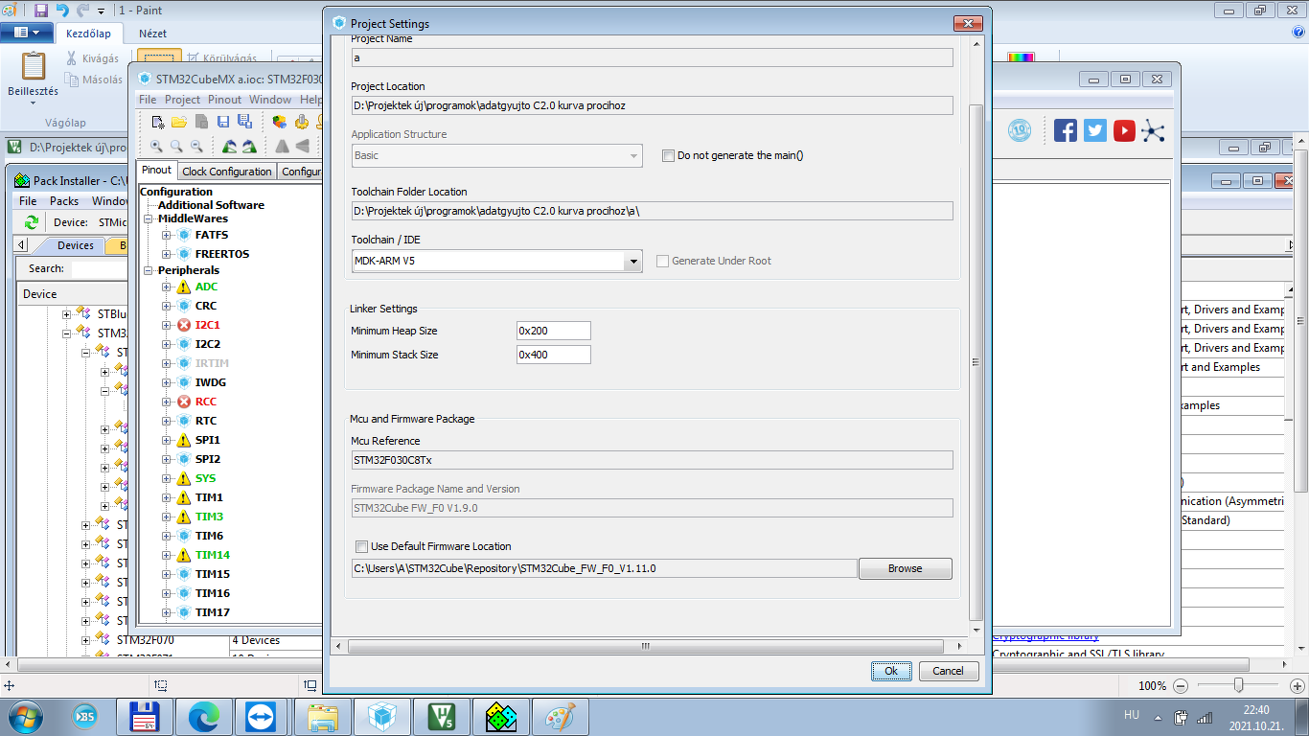Select the IWDG peripheral in the tree
The image size is (1309, 736).
[211, 382]
